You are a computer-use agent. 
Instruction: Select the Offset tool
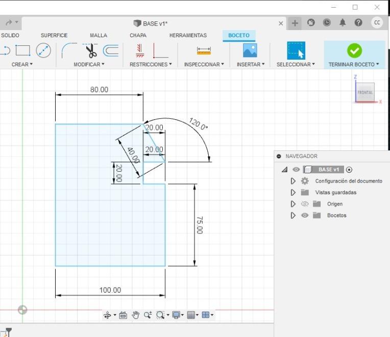111,50
